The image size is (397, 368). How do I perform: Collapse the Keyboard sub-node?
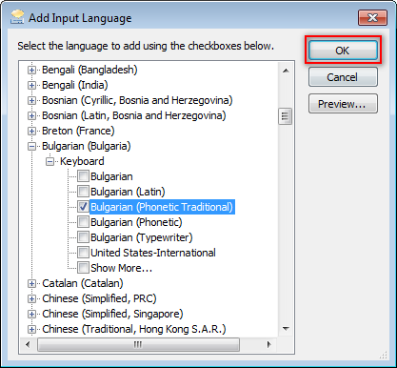click(50, 161)
